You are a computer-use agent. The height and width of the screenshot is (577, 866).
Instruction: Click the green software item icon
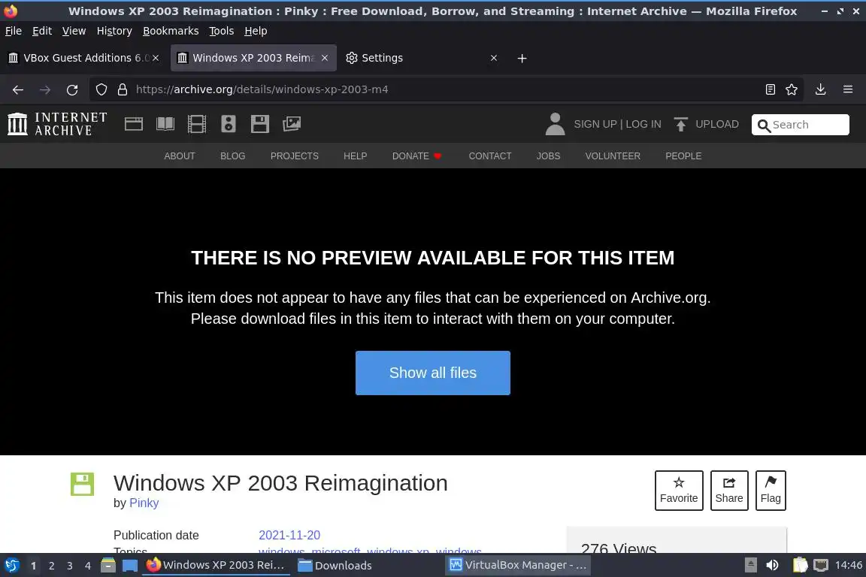point(82,485)
